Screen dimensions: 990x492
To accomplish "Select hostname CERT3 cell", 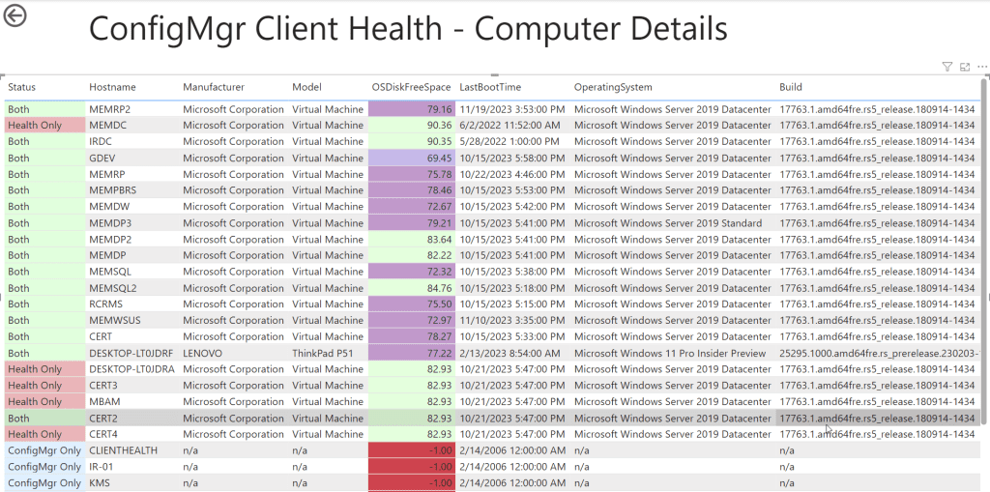I will pyautogui.click(x=132, y=386).
